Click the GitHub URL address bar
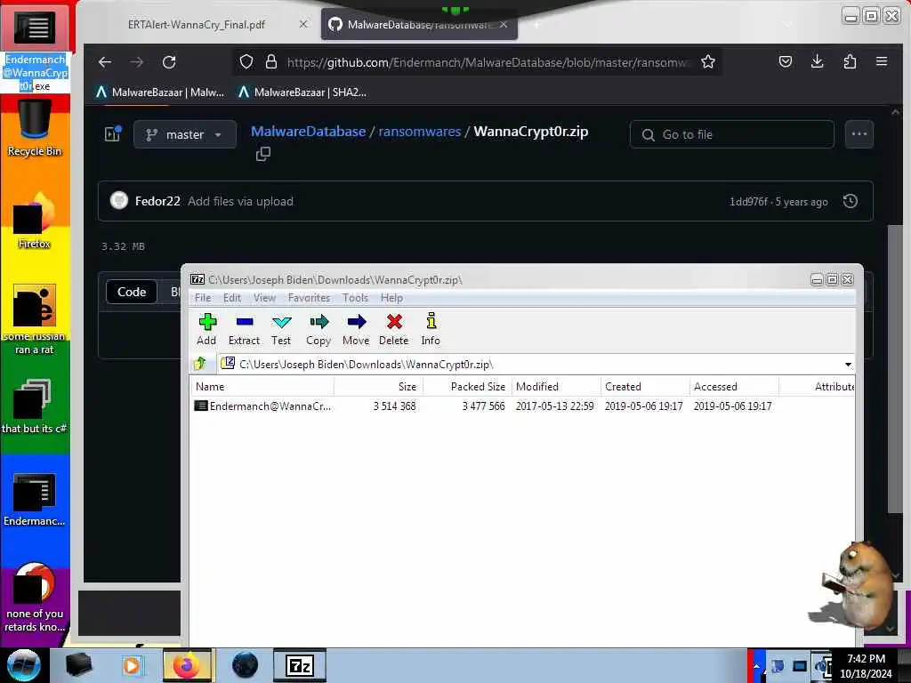 pyautogui.click(x=488, y=62)
